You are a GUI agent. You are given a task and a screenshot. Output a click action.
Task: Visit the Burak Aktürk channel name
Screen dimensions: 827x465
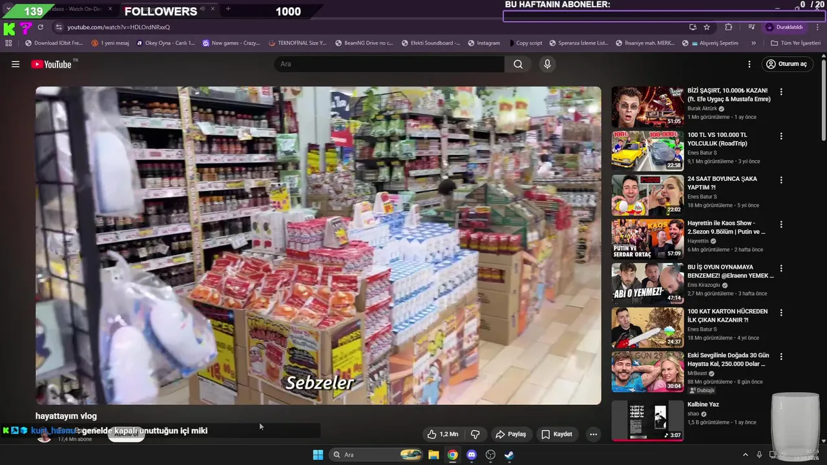(x=702, y=108)
